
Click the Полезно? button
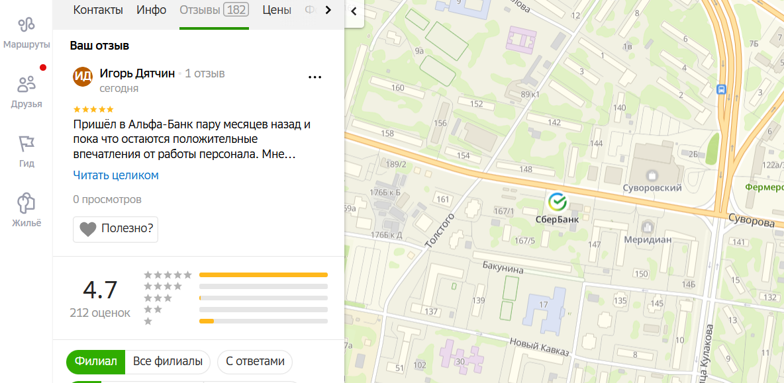115,230
